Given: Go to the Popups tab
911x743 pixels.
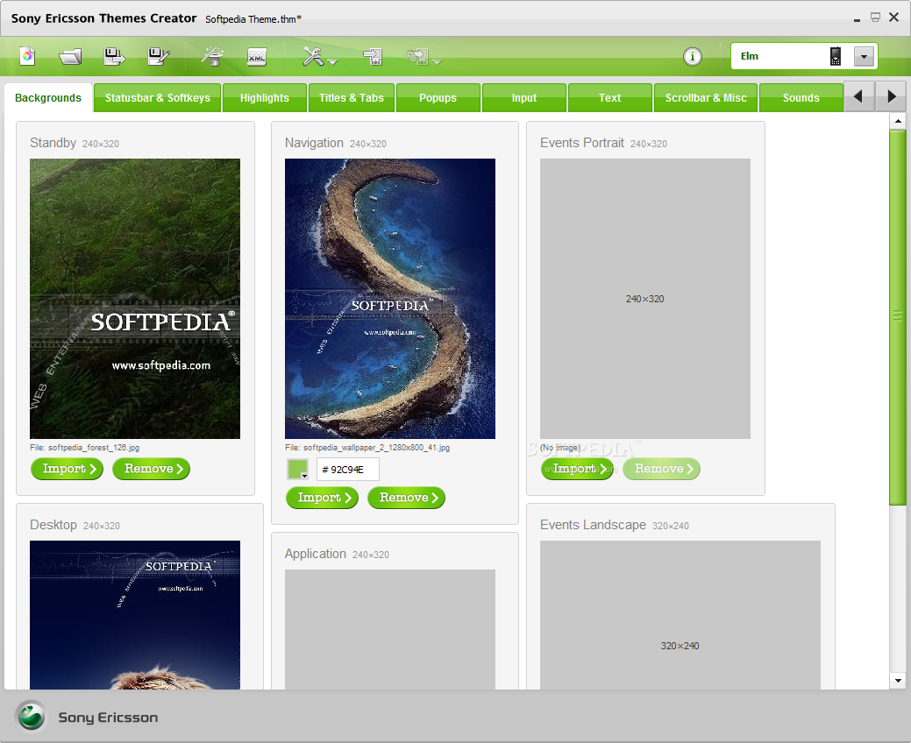Looking at the screenshot, I should click(x=438, y=98).
